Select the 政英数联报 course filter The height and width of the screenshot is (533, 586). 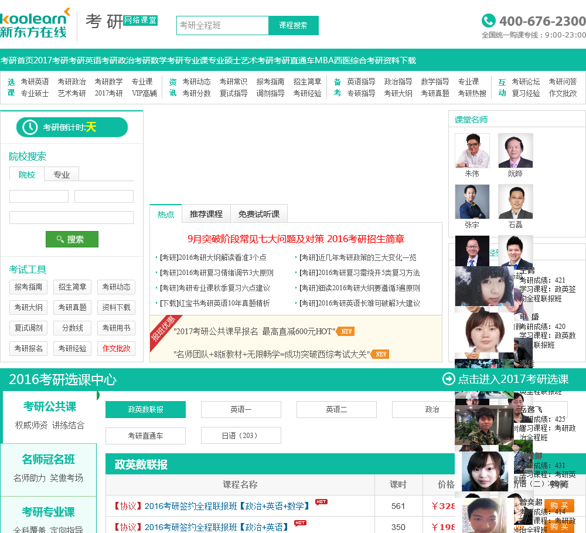coord(145,409)
